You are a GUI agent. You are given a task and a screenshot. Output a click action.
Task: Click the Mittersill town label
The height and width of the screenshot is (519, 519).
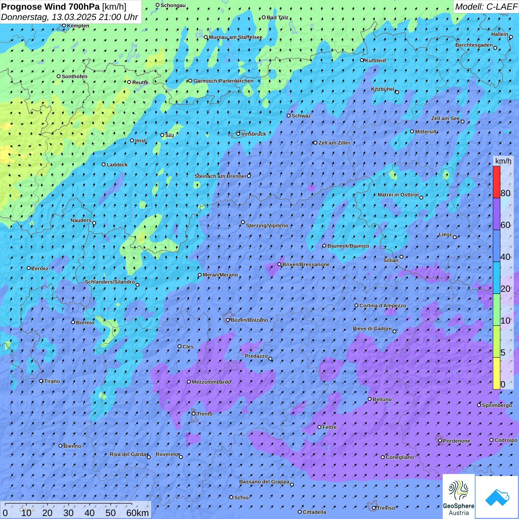pos(426,132)
